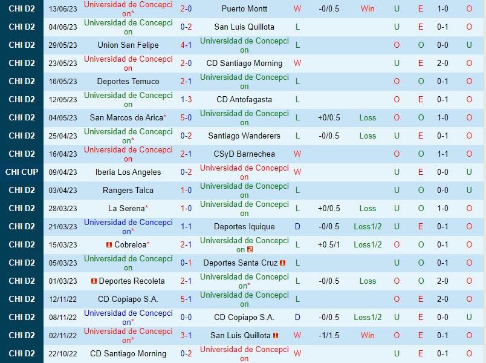Click red card icon beside Deportes Recoleta
Screen dimensions: 486x363
coord(94,281)
